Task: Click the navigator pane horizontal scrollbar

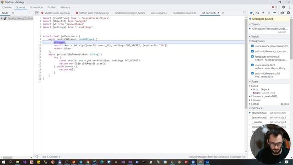Action: coord(8,158)
